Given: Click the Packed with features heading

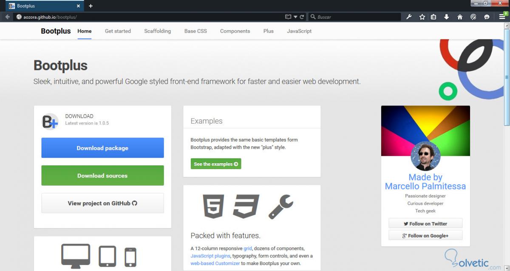Looking at the screenshot, I should [x=225, y=235].
